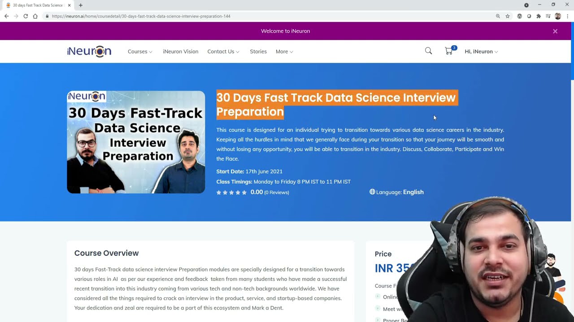The height and width of the screenshot is (322, 574).
Task: Dismiss the Welcome to iNeuron banner
Action: 555,31
